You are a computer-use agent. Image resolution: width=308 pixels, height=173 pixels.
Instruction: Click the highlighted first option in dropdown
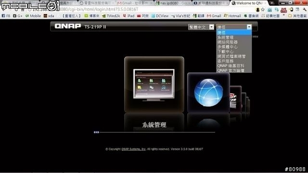pyautogui.click(x=234, y=33)
